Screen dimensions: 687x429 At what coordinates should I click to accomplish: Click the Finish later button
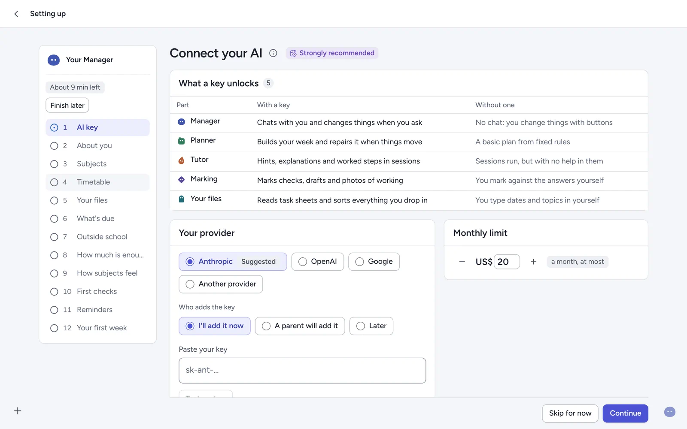click(x=67, y=106)
